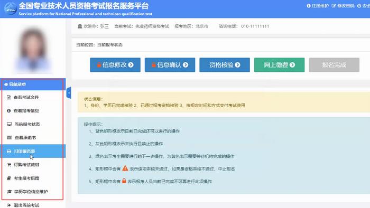
Task: Open 查看承诺书 in the navigation menu
Action: 33,138
